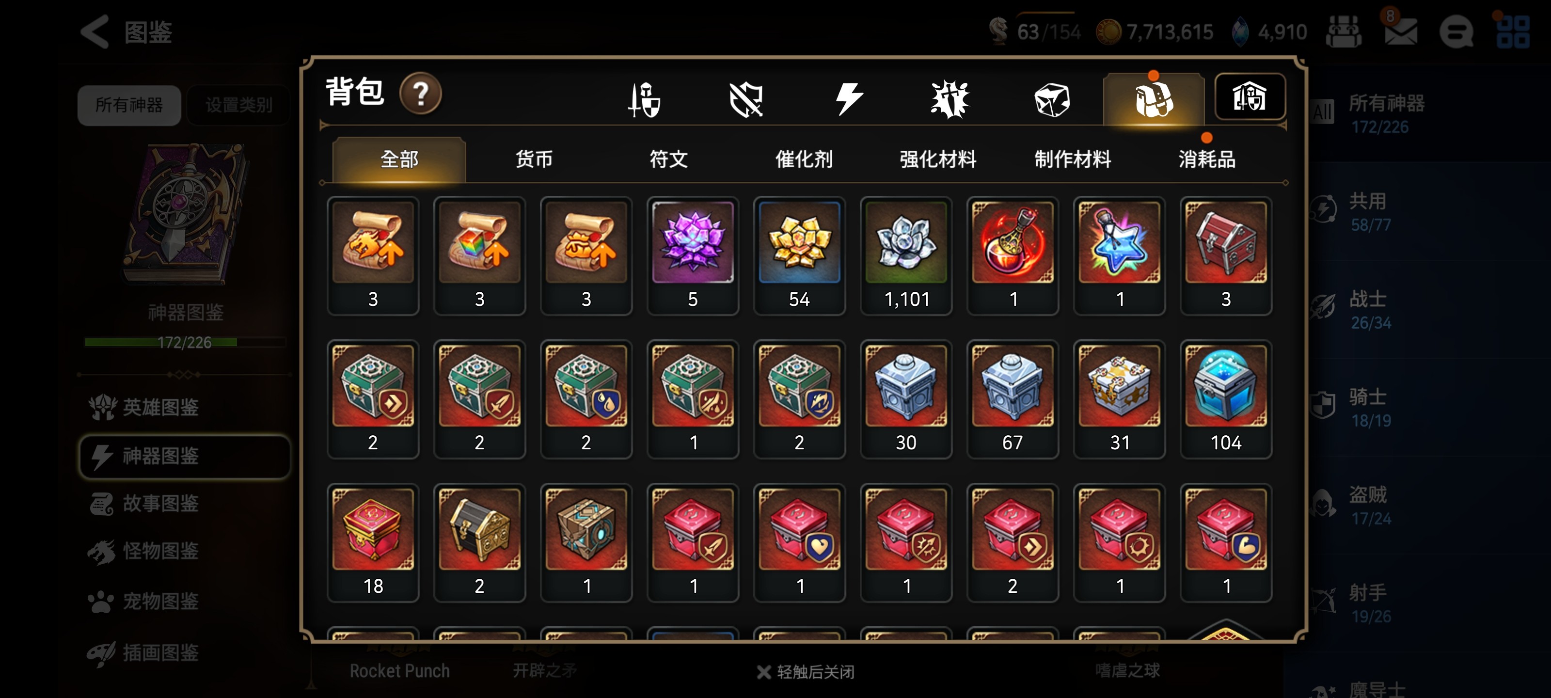1551x698 pixels.
Task: Click the 设置类别 button
Action: (238, 105)
